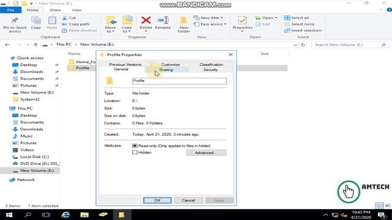This screenshot has width=392, height=220.
Task: Click Cut in Clipboard group
Action: [x=69, y=18]
